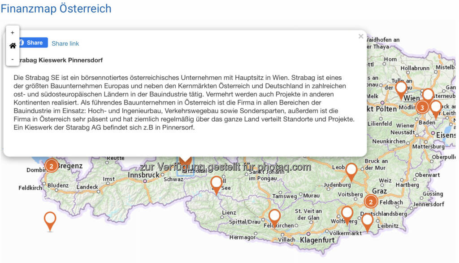Click the Imst town label
Screen dimensions: 459x263
pyautogui.click(x=108, y=179)
